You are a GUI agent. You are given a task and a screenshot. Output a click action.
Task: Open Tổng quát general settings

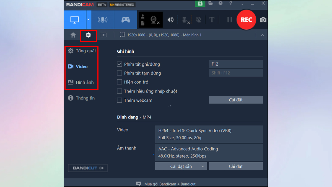82,51
